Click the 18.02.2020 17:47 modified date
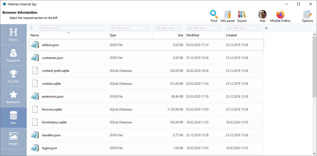 [197, 148]
